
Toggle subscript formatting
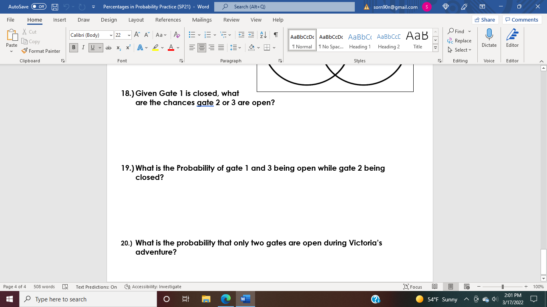(118, 48)
